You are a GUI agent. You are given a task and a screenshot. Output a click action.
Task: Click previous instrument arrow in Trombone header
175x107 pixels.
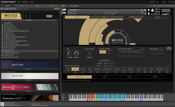click(x=137, y=10)
